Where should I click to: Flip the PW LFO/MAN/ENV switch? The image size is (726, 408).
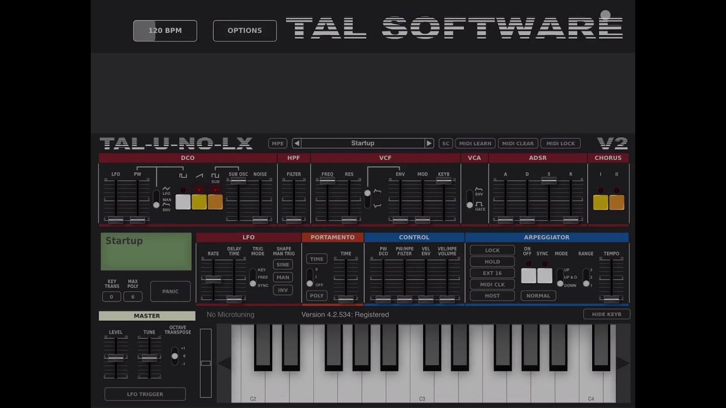(156, 199)
